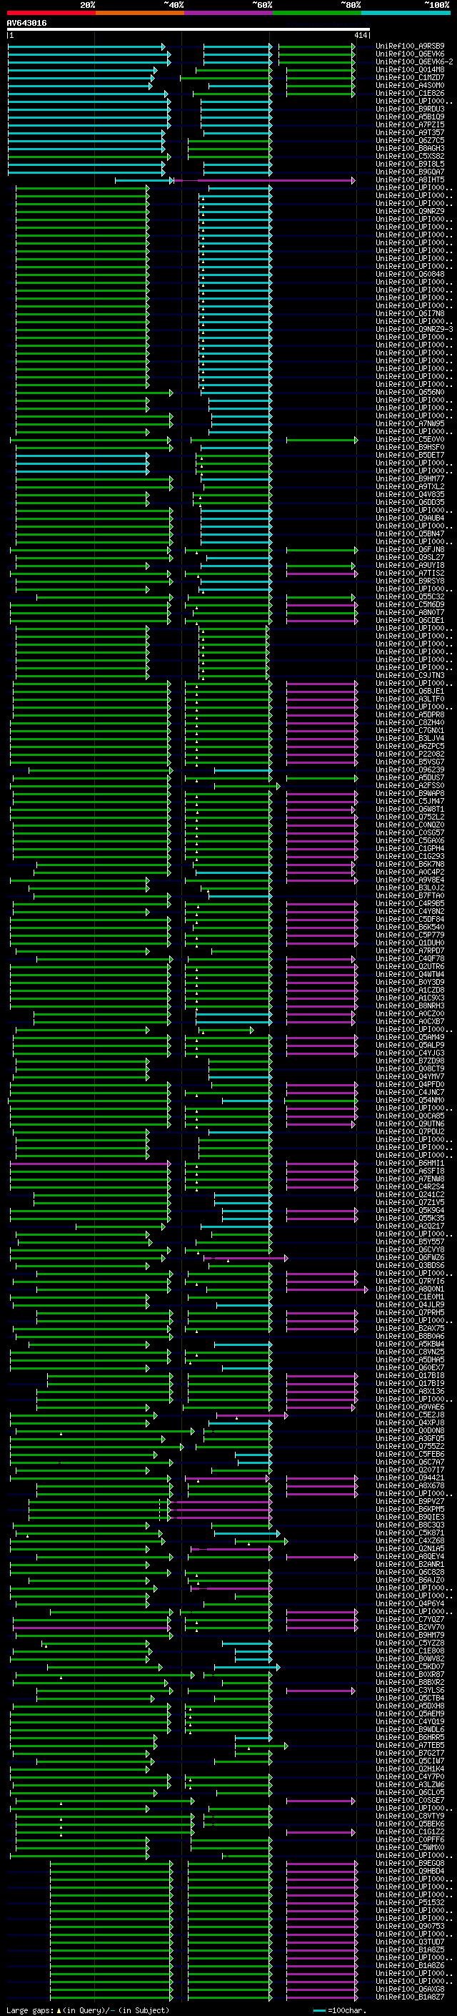The height and width of the screenshot is (2016, 457).
Task: Select the UniRef100_B9HM77 row label
Action: [410, 479]
